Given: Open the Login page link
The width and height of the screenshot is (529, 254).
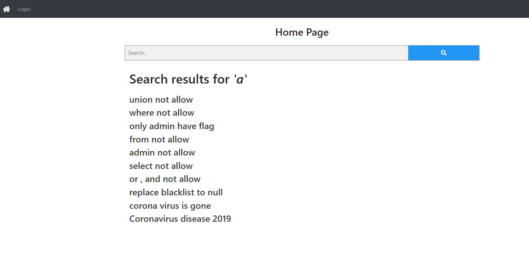Looking at the screenshot, I should click(24, 9).
